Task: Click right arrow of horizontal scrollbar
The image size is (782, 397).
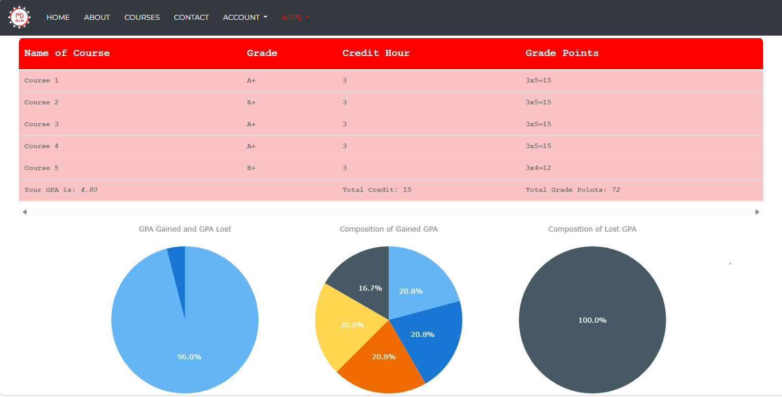Action: tap(757, 212)
